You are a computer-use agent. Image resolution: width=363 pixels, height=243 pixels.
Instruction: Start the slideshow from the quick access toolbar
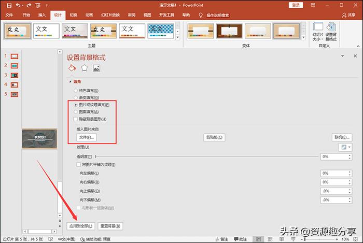tap(38, 5)
